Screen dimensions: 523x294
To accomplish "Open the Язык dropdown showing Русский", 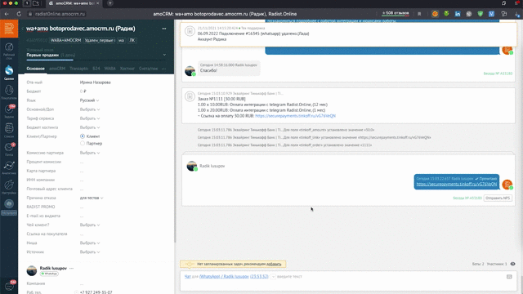I will 89,100.
